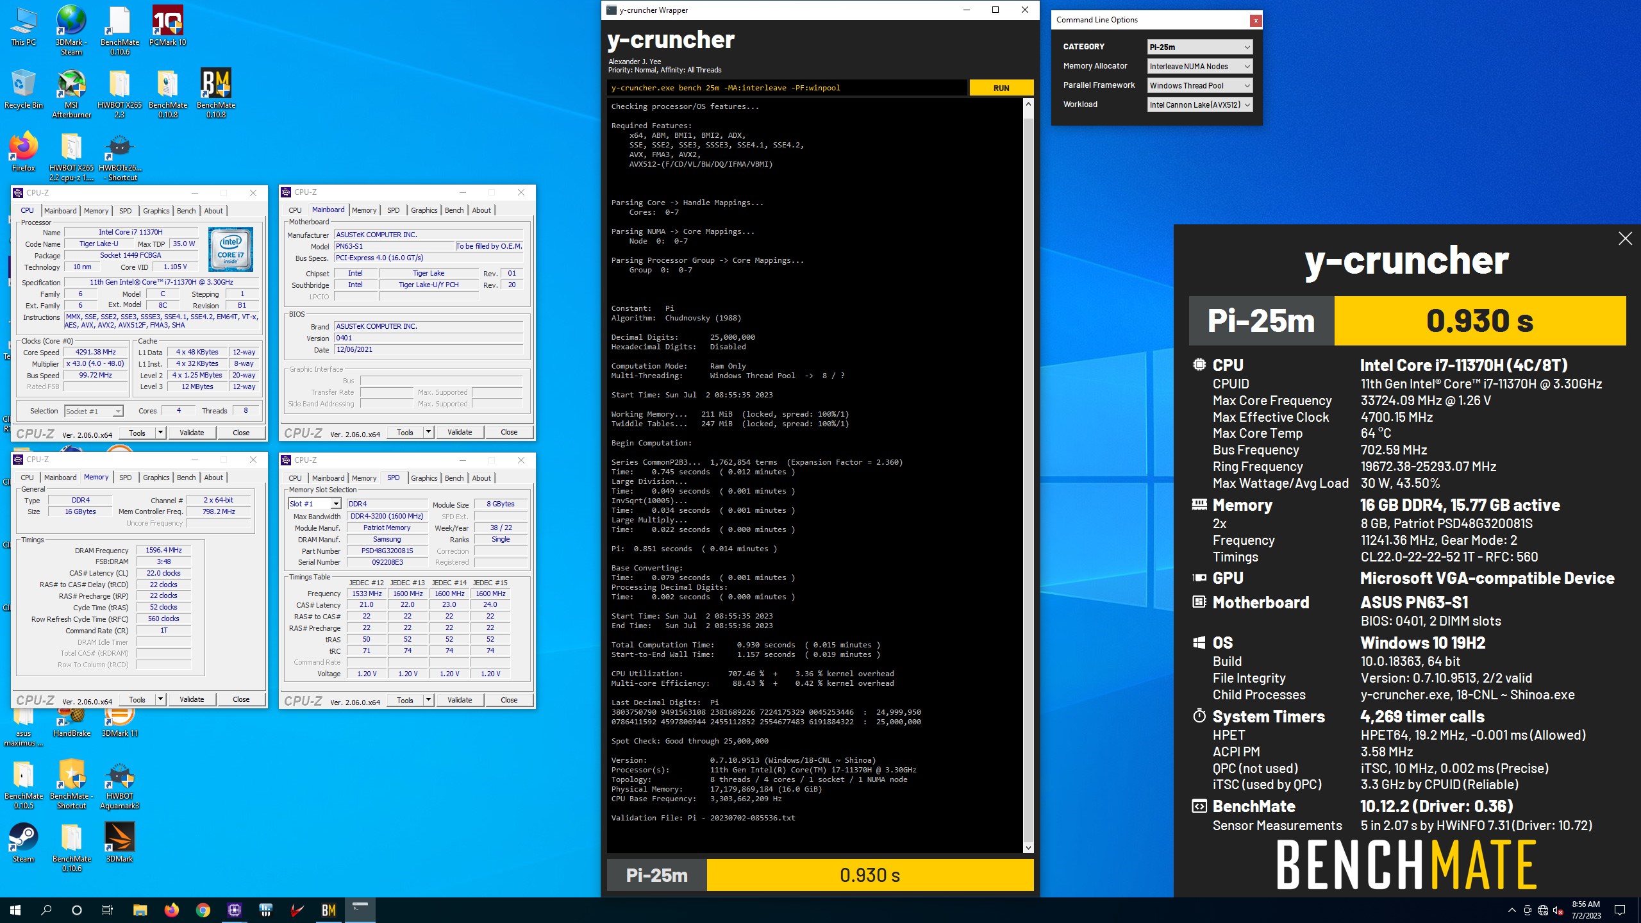The height and width of the screenshot is (923, 1641).
Task: Open Firefox desktop shortcut
Action: (24, 152)
